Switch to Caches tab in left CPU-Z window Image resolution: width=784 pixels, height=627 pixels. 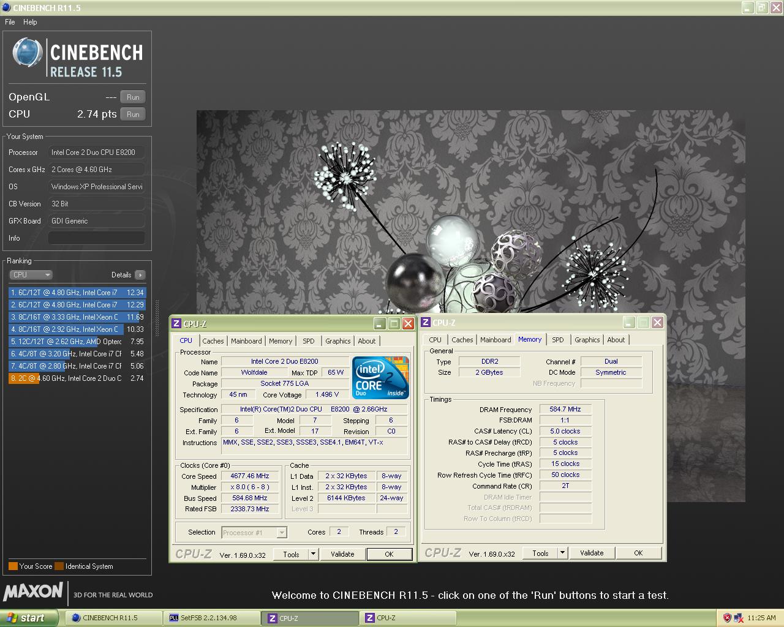[x=213, y=341]
